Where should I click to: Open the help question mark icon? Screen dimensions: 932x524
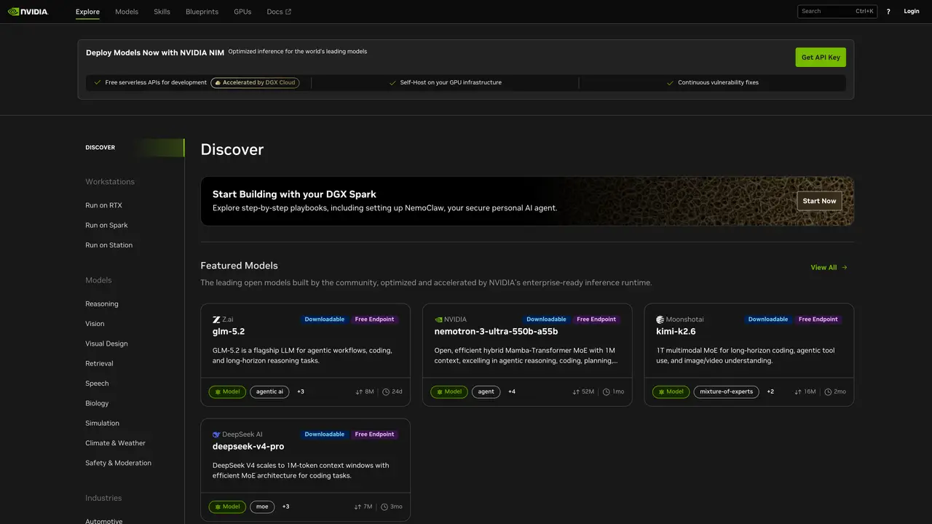point(888,12)
